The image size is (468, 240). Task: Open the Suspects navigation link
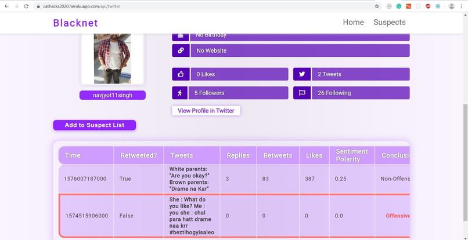[390, 23]
